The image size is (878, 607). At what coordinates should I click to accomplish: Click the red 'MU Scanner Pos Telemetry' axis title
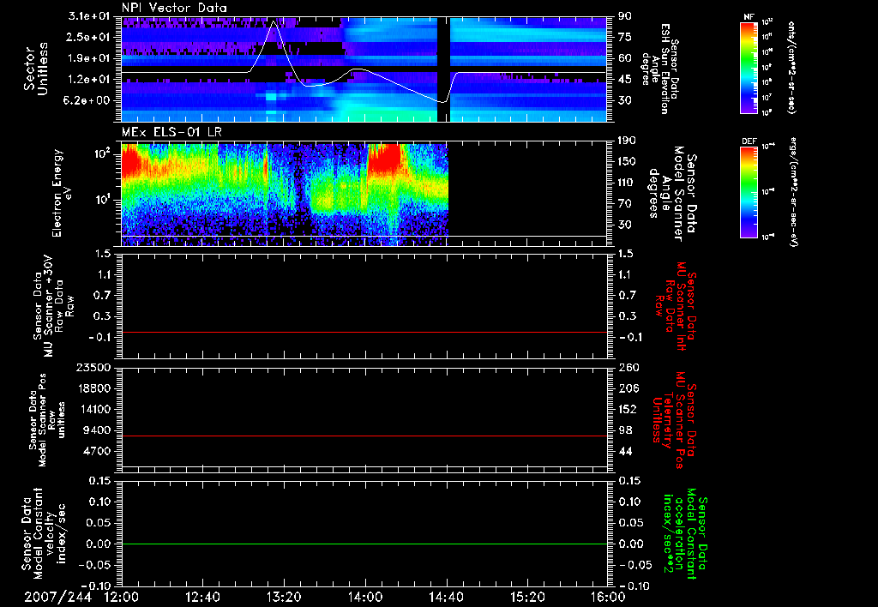point(675,420)
